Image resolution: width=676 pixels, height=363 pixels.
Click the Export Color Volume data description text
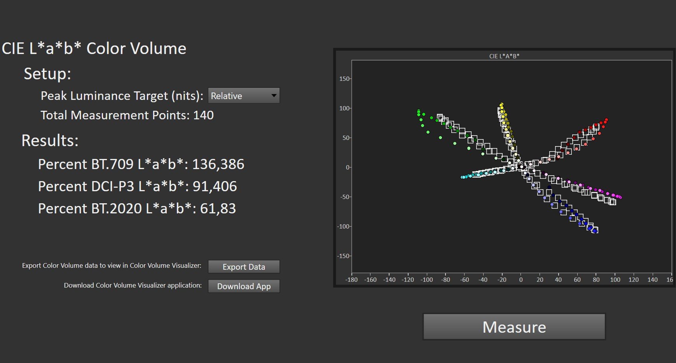[x=112, y=265]
